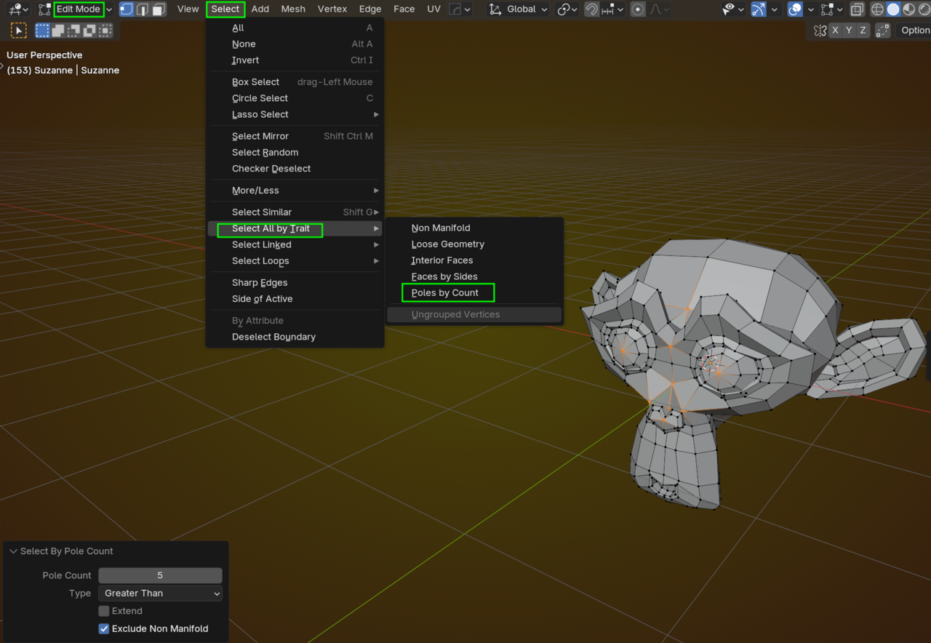Viewport: 931px width, 643px height.
Task: Open the overlay options dropdown arrow
Action: (810, 9)
